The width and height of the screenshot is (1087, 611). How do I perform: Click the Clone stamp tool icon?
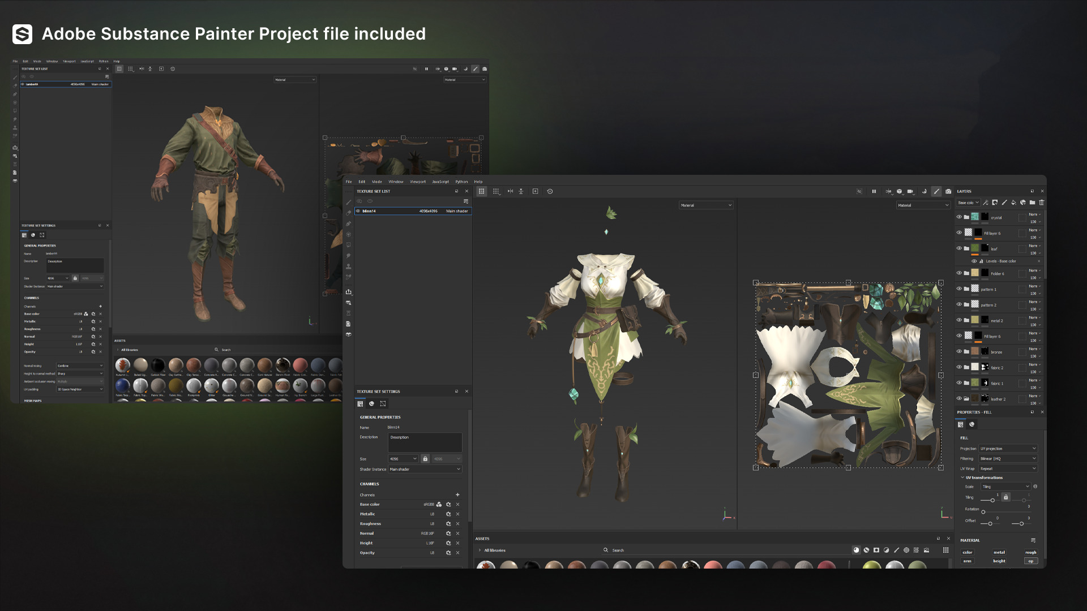(x=349, y=266)
